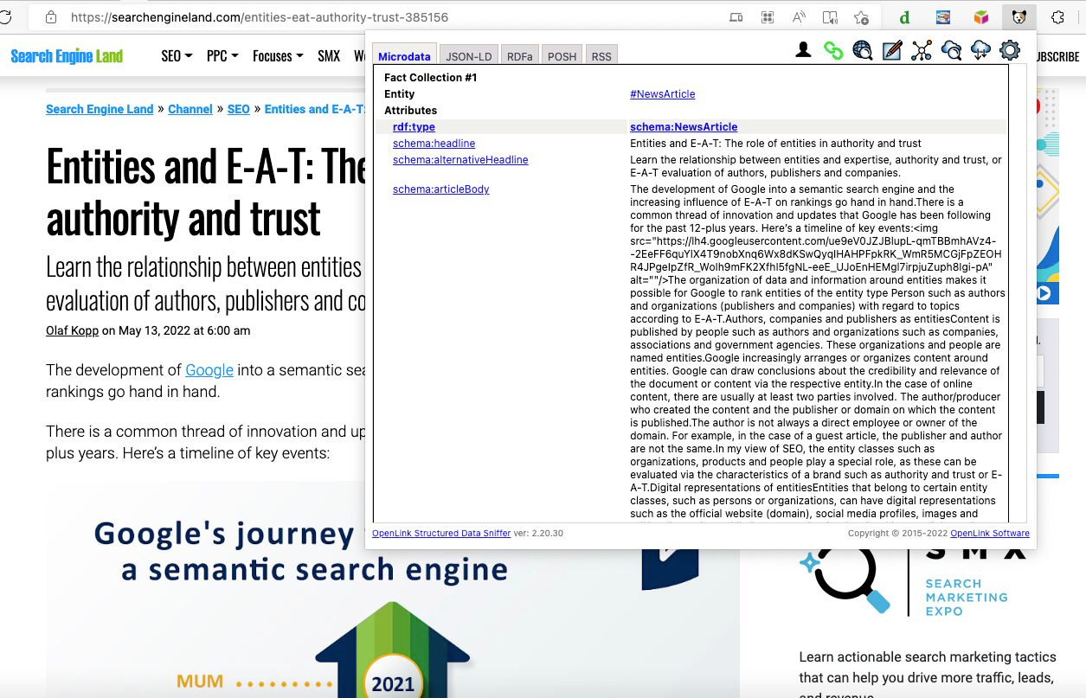
Task: Open Sniffer settings gear icon
Action: pos(1010,50)
